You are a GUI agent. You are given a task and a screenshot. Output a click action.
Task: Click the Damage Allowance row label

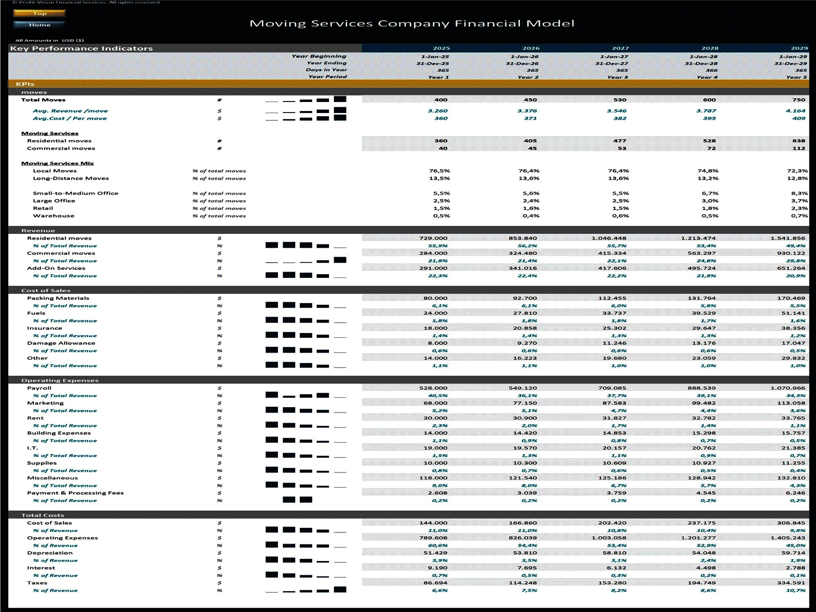(x=61, y=343)
